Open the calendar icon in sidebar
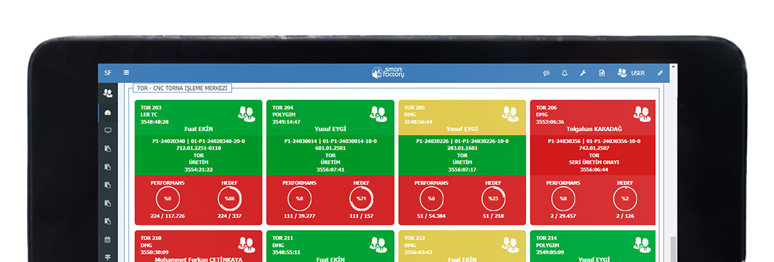Screen dimensions: 774x262 point(107,239)
